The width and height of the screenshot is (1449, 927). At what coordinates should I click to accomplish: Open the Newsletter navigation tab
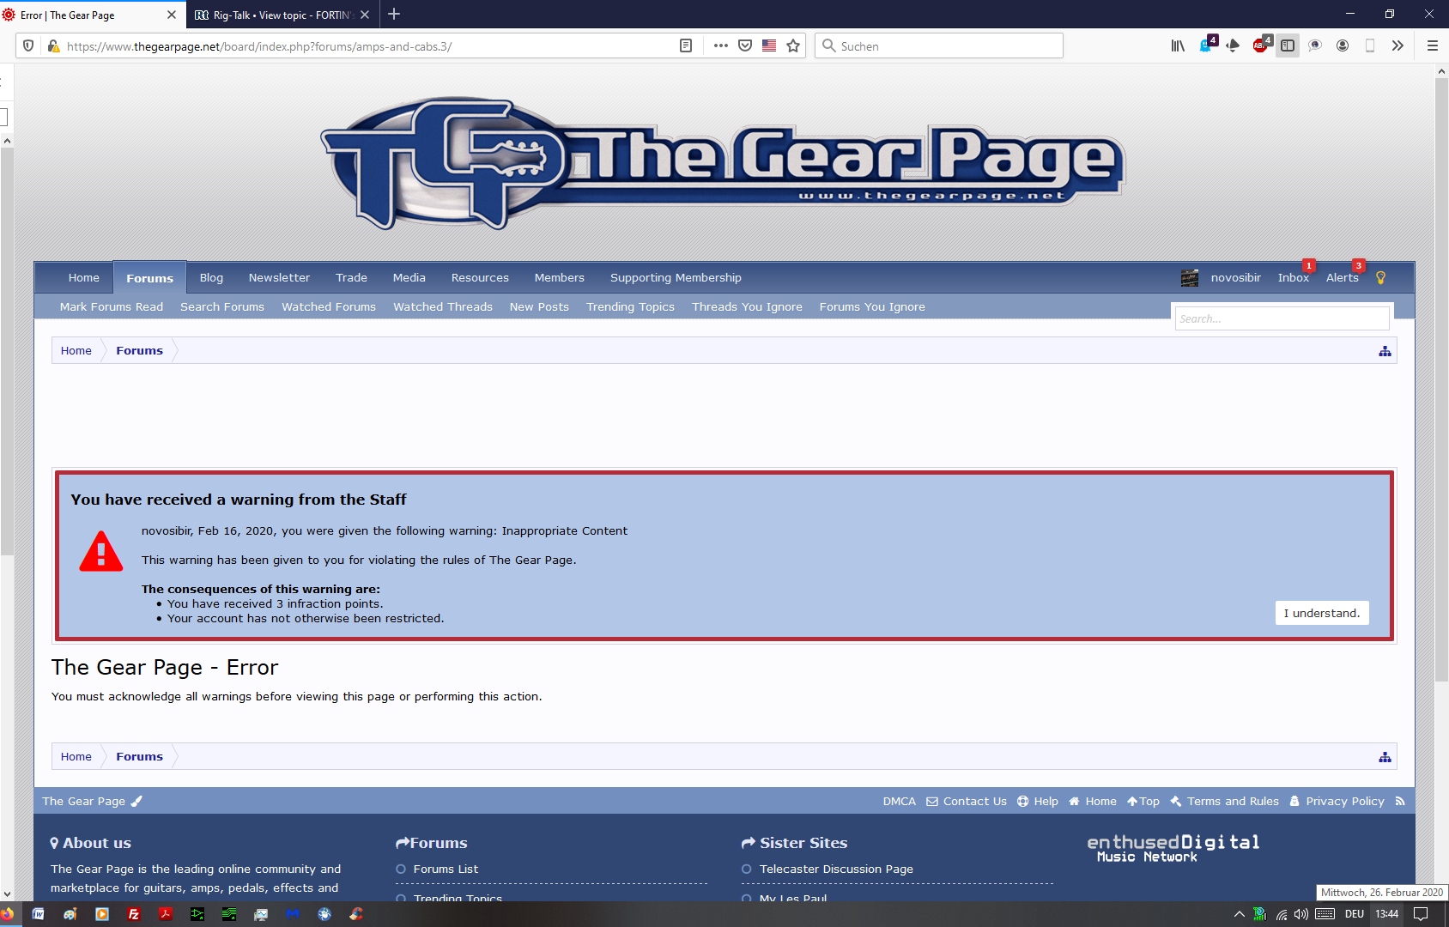coord(279,277)
